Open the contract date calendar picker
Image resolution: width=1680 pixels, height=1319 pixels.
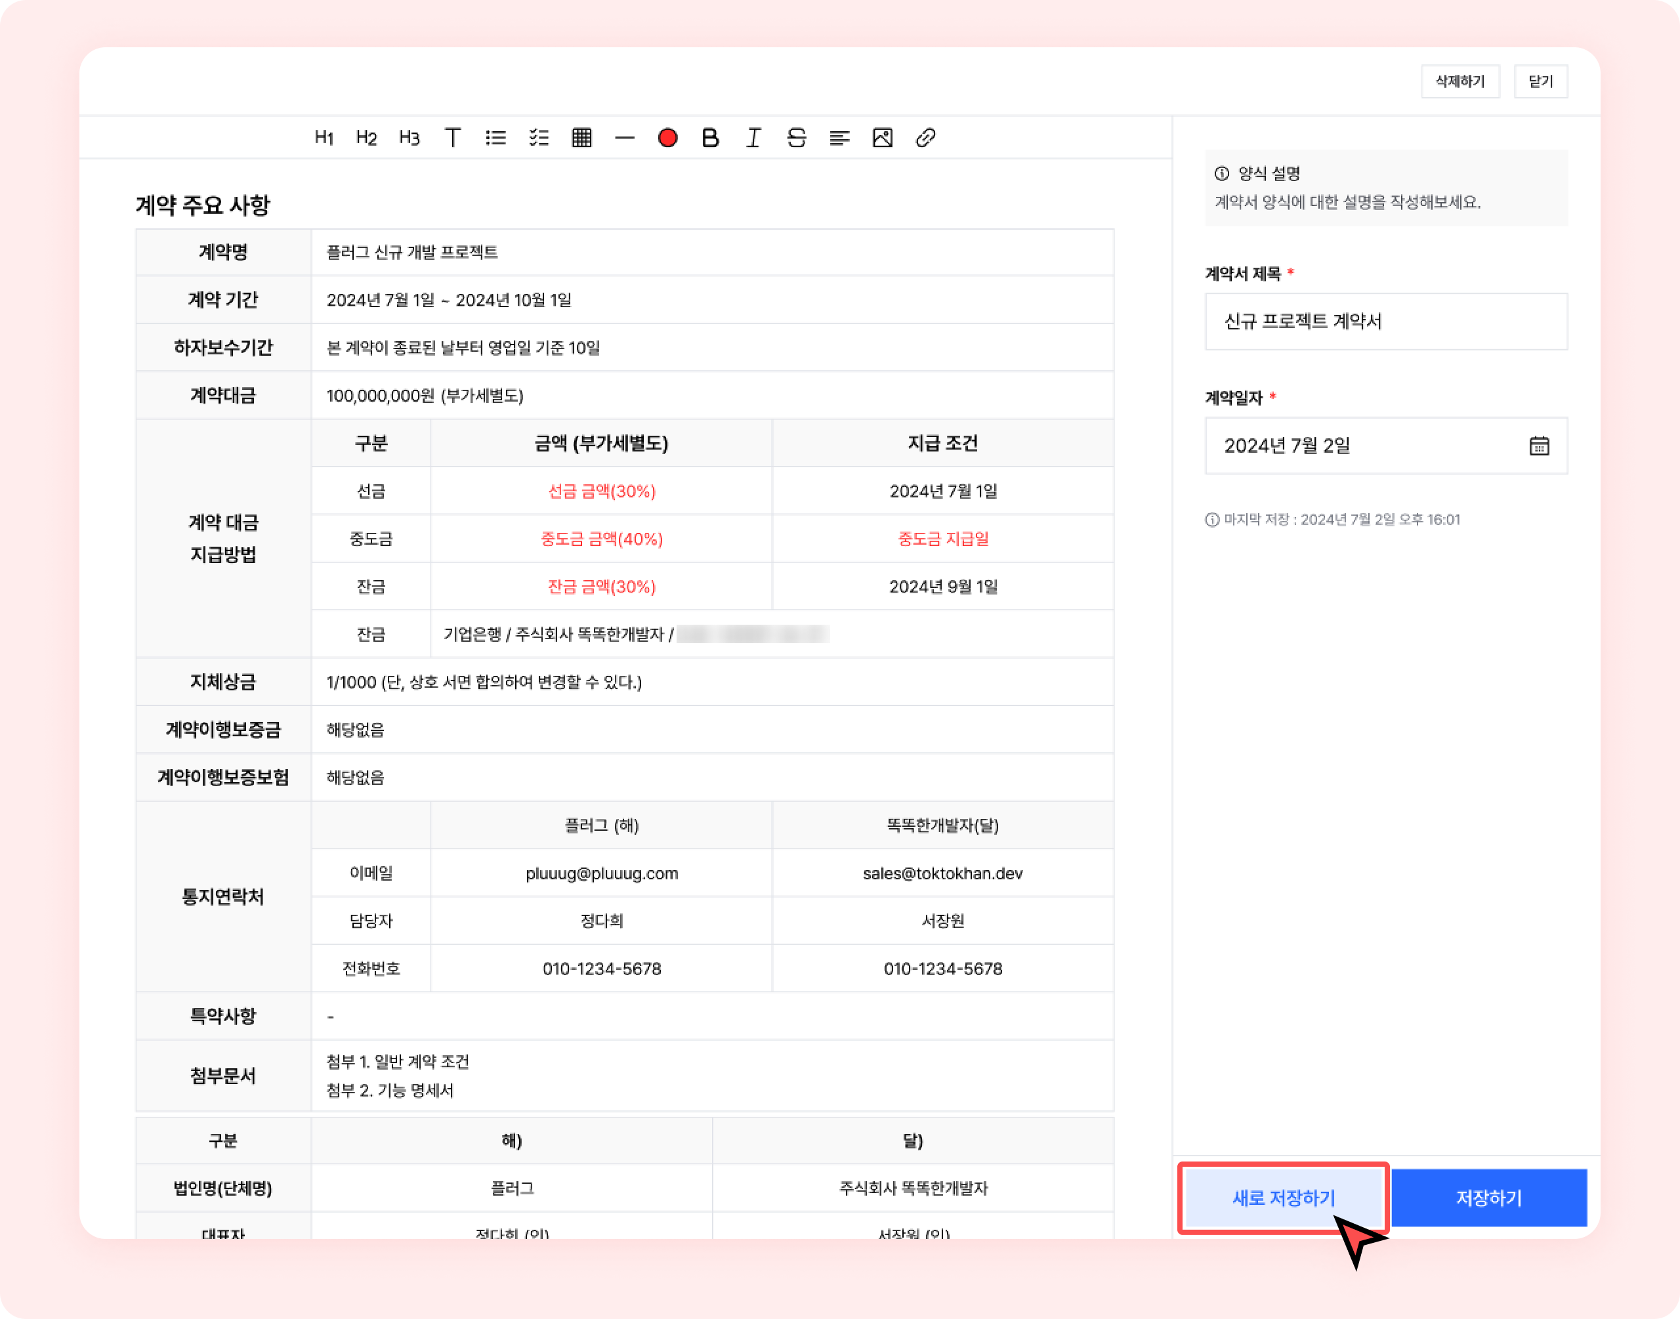point(1539,446)
